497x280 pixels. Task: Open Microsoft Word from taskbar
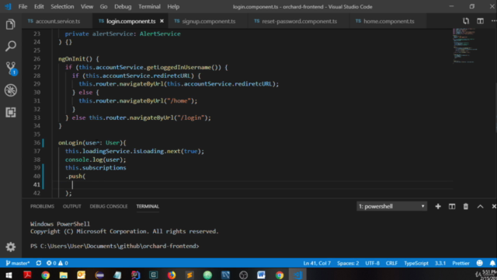tap(261, 275)
